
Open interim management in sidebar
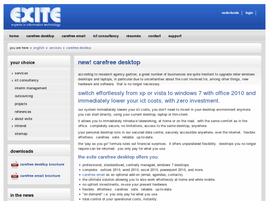coord(31,88)
